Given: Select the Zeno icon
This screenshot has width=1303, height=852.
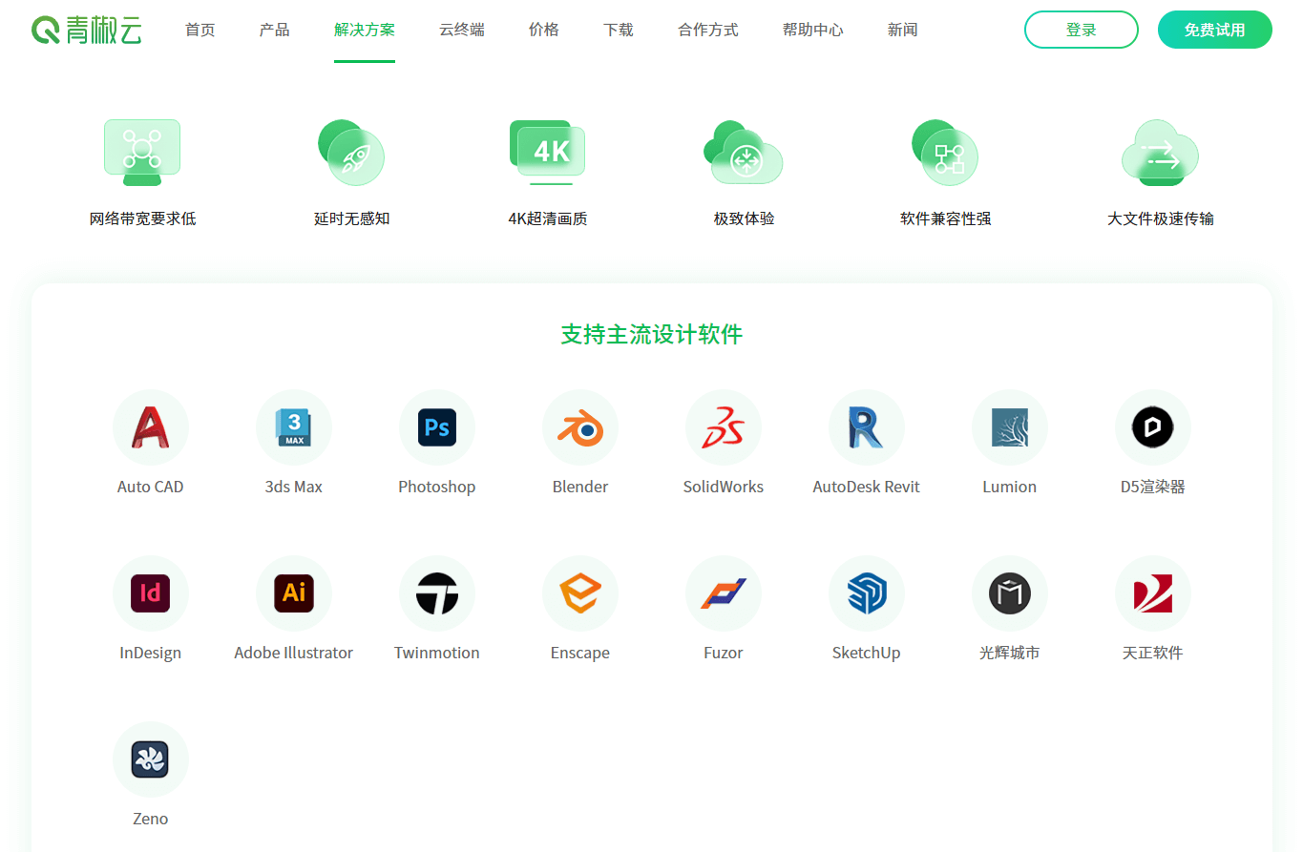Looking at the screenshot, I should [x=151, y=759].
